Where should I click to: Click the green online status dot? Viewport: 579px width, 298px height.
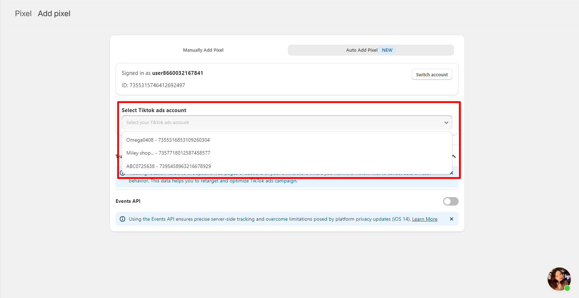[x=567, y=288]
